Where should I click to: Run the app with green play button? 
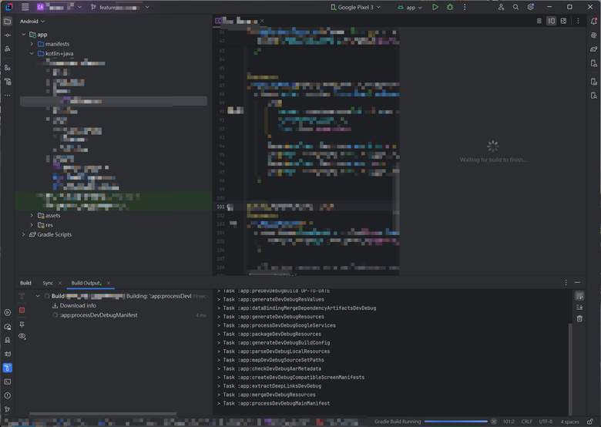435,7
